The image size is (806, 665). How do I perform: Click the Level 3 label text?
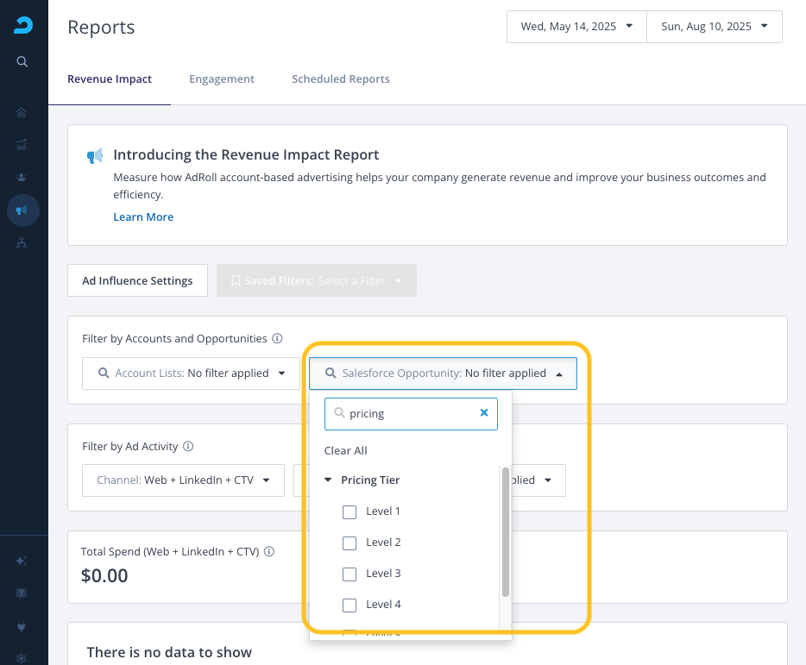tap(383, 574)
